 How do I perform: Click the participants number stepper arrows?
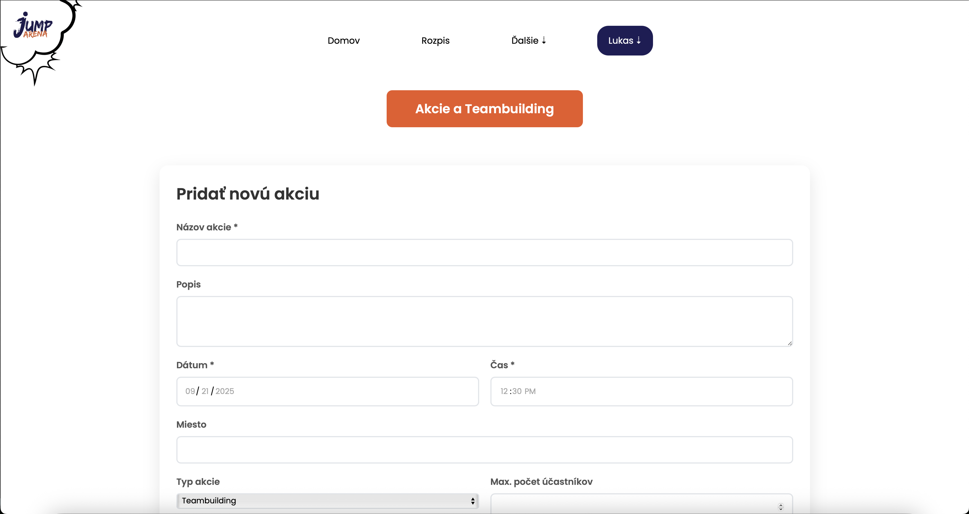tap(781, 507)
